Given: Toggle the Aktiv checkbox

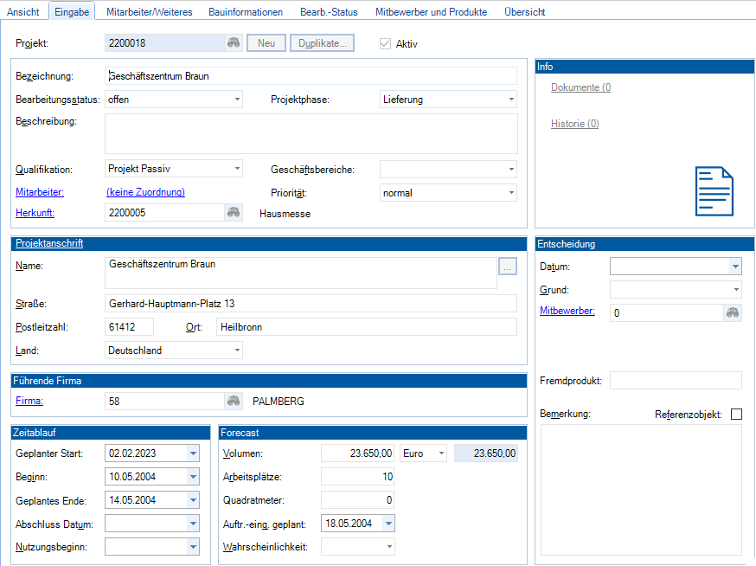Looking at the screenshot, I should (386, 43).
